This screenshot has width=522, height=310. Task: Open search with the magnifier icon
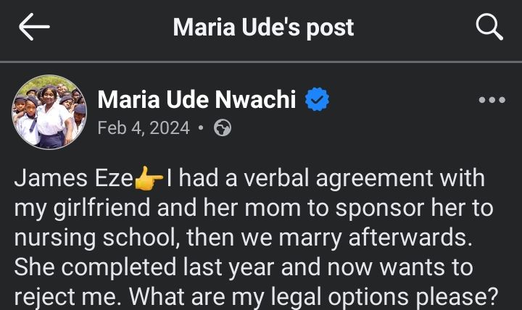point(489,28)
